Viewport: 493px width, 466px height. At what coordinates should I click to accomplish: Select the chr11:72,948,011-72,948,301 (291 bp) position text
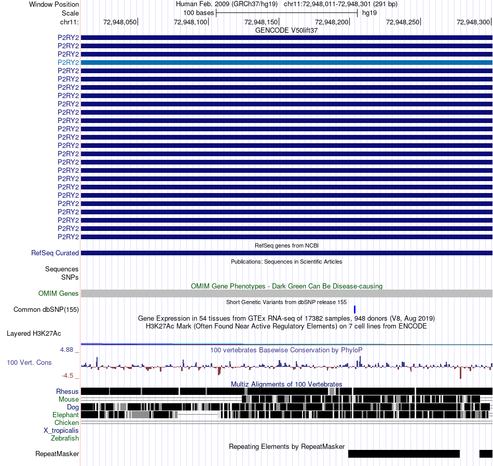(340, 4)
